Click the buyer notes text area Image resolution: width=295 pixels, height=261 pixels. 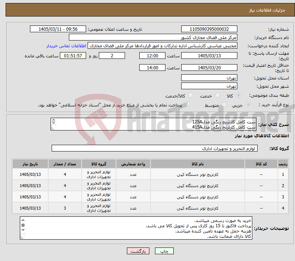[x=136, y=228]
